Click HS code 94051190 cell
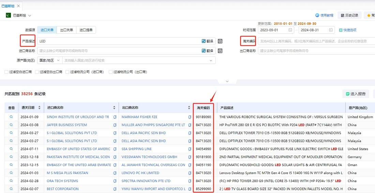 pyautogui.click(x=203, y=165)
